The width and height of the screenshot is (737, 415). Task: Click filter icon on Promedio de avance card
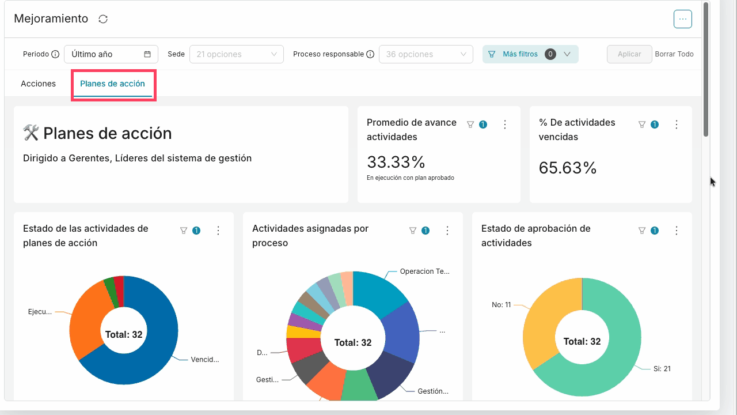click(470, 124)
